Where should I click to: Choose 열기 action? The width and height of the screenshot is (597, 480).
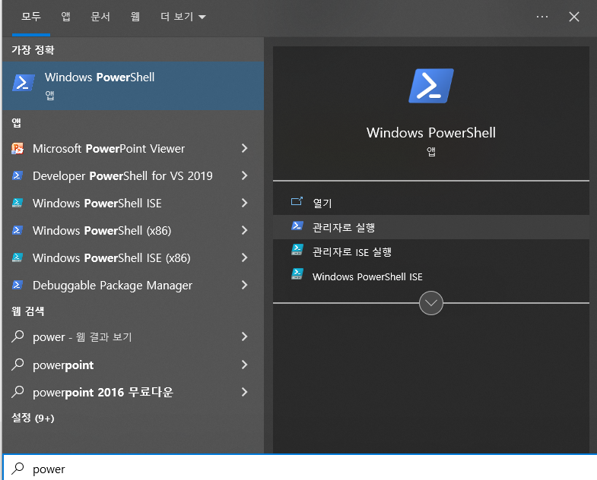click(431, 203)
